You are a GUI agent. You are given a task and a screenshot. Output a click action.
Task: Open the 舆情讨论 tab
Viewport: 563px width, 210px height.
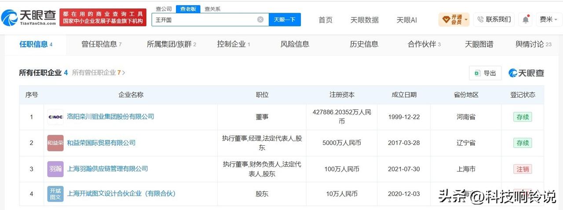533,44
